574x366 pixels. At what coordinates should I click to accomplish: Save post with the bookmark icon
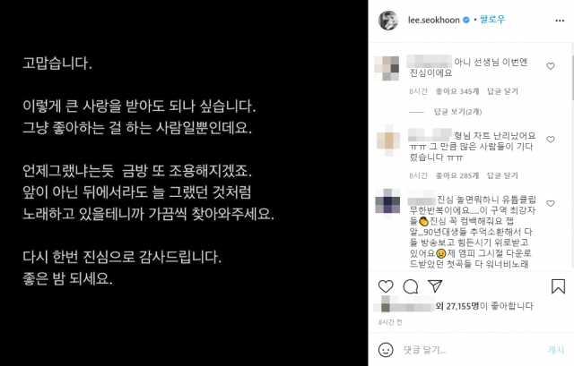pyautogui.click(x=558, y=286)
